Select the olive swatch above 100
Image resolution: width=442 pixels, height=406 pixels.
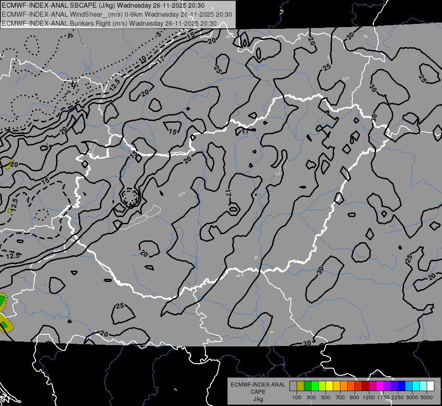[300, 386]
